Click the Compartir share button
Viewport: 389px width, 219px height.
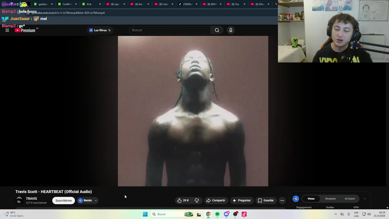(215, 200)
